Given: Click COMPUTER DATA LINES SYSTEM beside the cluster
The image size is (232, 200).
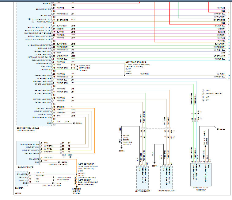Looking at the screenshot, I should pos(63,178).
